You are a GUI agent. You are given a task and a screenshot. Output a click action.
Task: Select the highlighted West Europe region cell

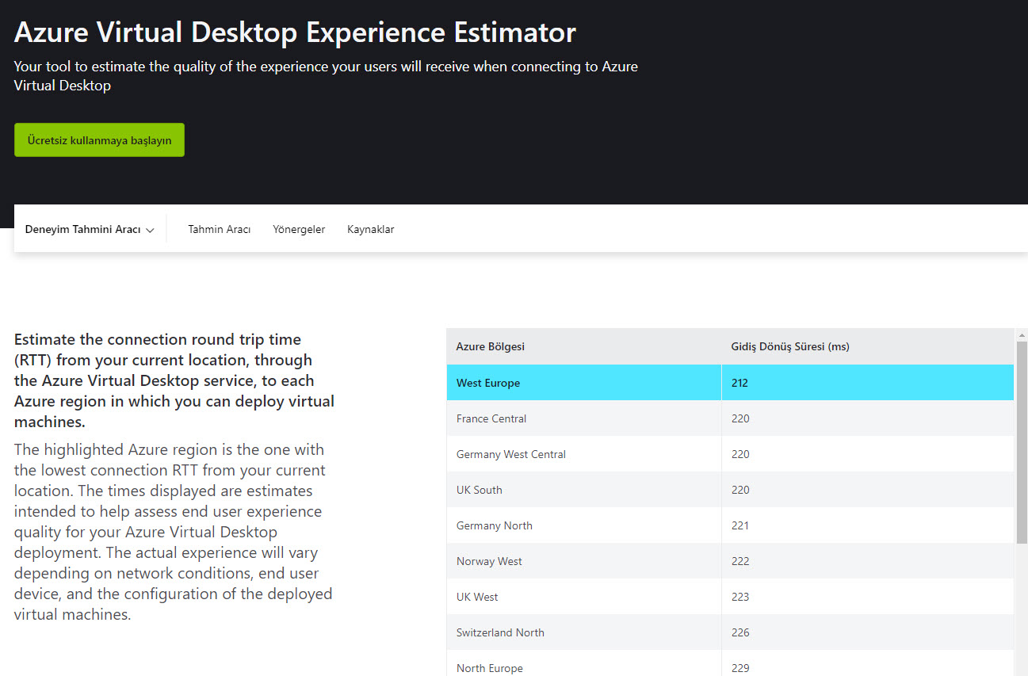tap(488, 383)
